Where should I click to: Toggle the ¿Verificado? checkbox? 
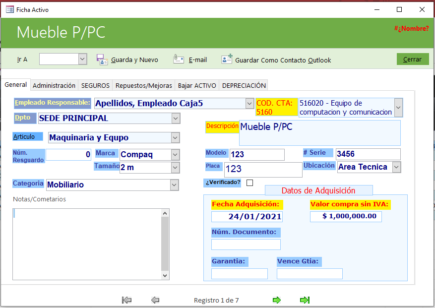point(249,183)
